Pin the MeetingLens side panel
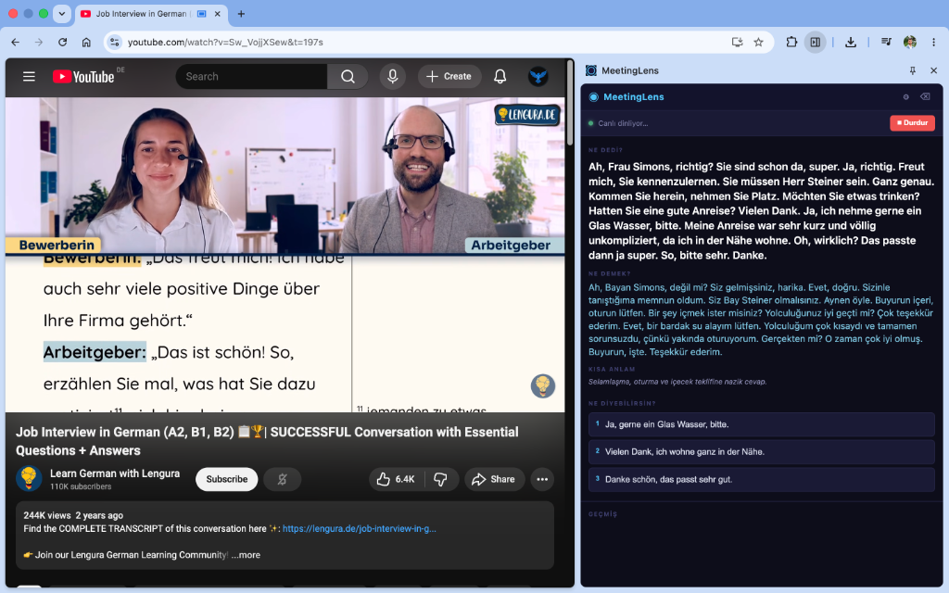 [912, 70]
